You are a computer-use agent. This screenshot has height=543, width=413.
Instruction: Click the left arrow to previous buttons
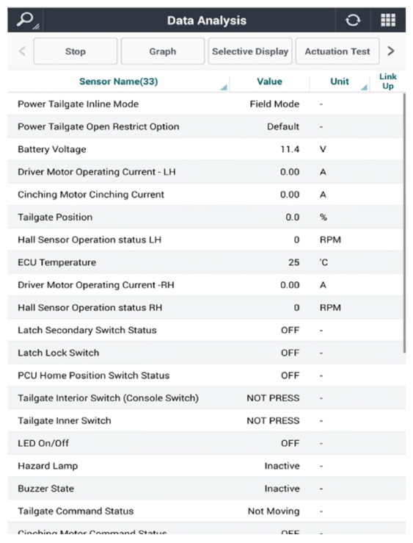[x=22, y=51]
